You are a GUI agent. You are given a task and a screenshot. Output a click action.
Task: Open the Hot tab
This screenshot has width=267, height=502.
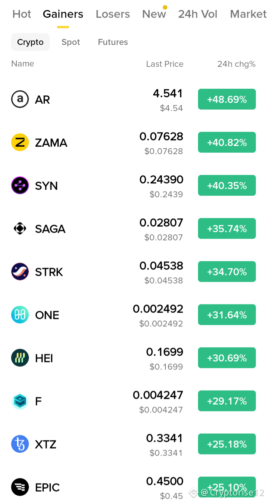pyautogui.click(x=22, y=14)
